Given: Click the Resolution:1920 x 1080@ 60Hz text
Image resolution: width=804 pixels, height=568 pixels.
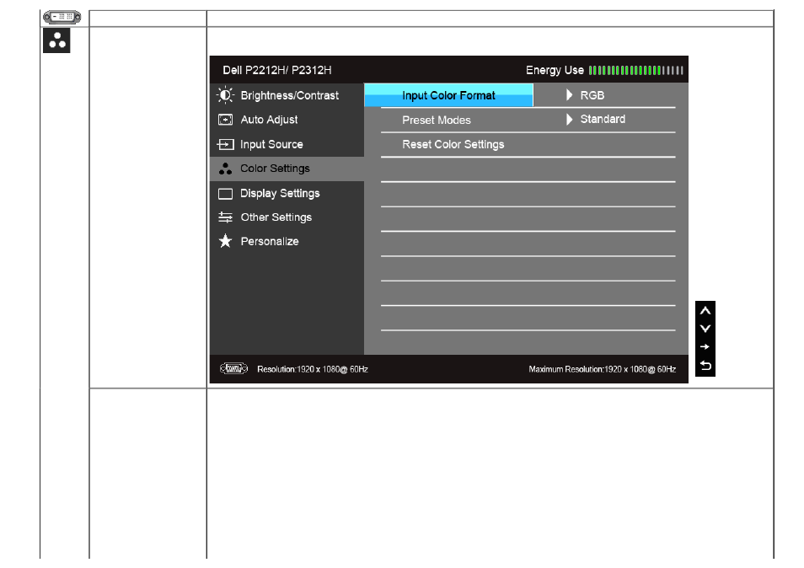Looking at the screenshot, I should pos(313,369).
